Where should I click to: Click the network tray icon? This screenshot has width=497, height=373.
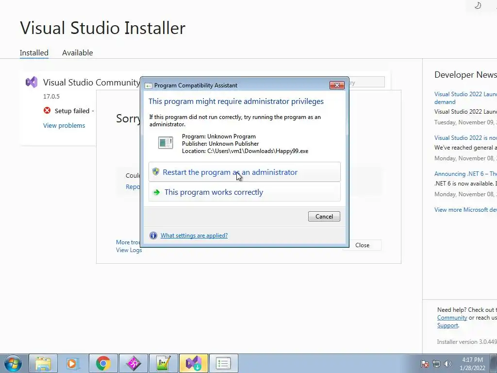(x=436, y=364)
